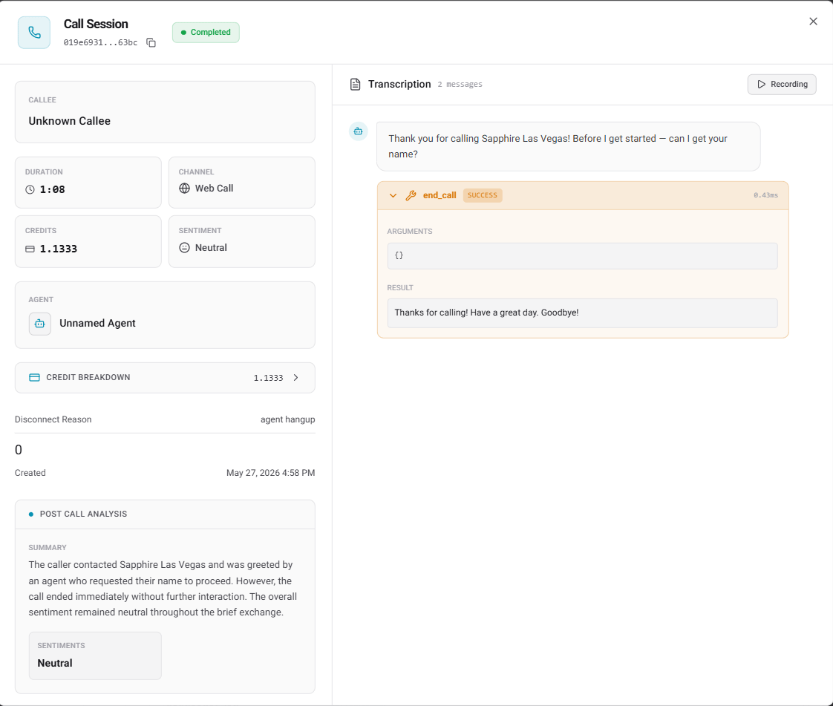Click the post call summary paragraph
833x706 pixels.
click(163, 589)
